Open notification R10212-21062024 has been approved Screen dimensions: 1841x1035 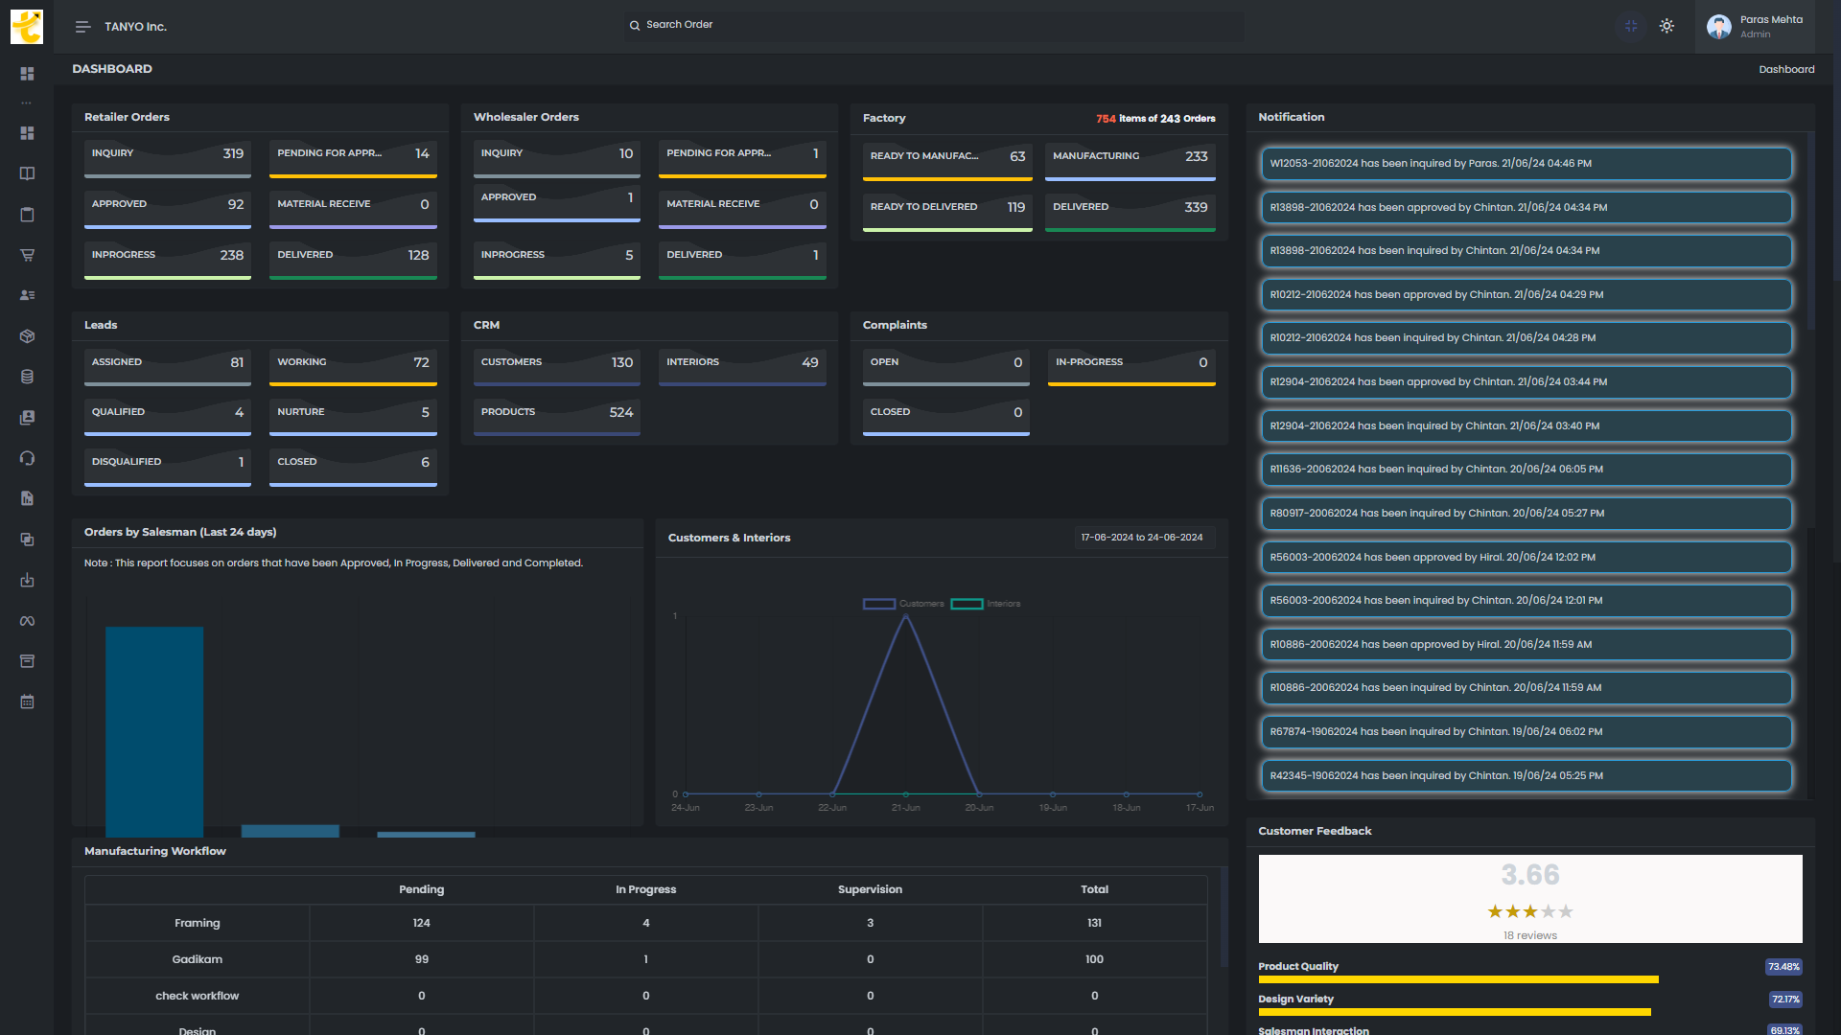pyautogui.click(x=1526, y=295)
